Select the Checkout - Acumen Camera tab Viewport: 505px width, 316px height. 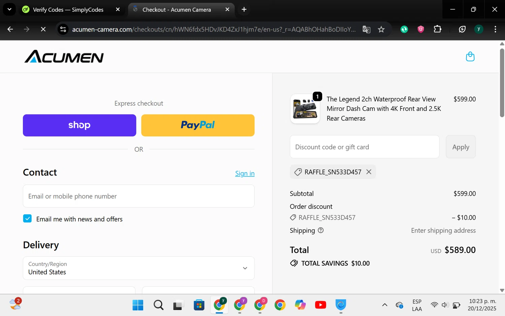tap(177, 9)
